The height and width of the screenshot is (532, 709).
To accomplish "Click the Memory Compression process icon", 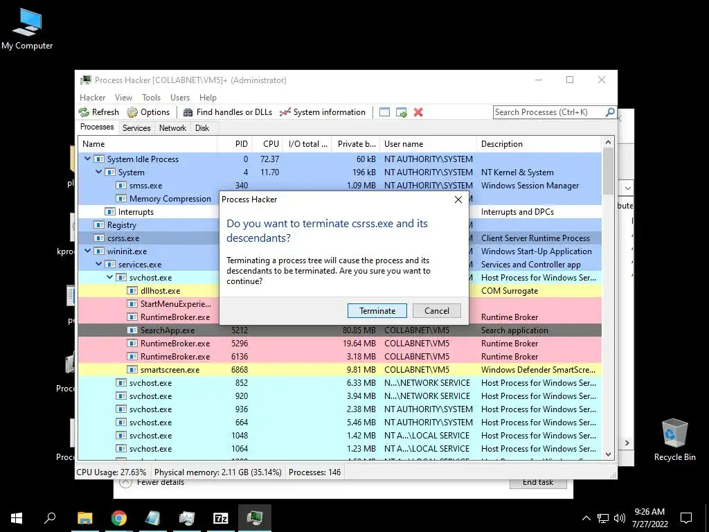I will 121,199.
